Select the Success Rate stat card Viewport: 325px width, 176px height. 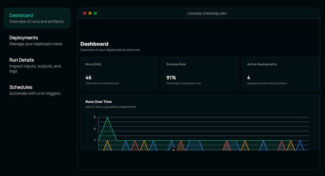click(x=200, y=74)
